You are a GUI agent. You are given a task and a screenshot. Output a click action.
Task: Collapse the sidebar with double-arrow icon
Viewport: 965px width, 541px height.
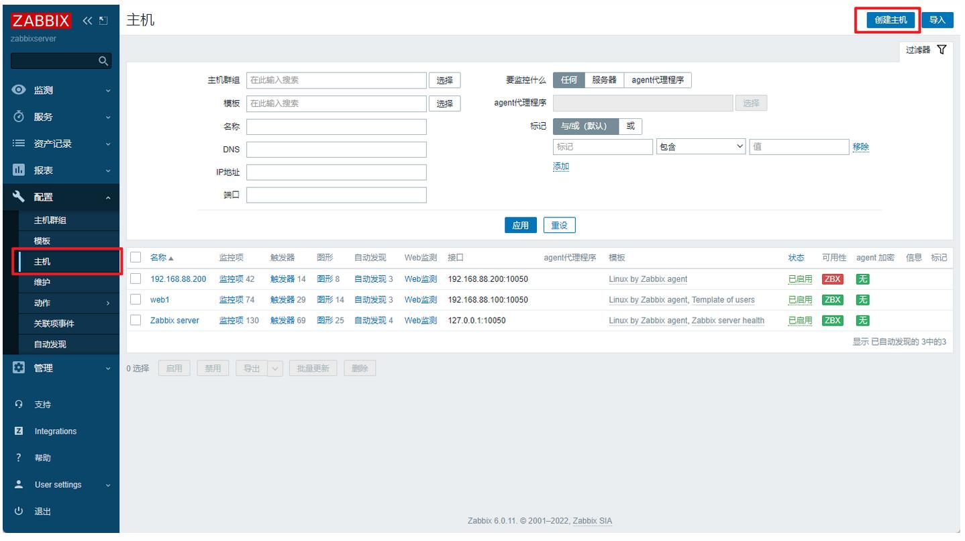tap(88, 20)
